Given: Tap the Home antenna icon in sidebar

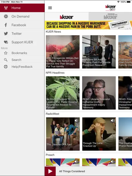Looking at the screenshot, I should [6, 8].
